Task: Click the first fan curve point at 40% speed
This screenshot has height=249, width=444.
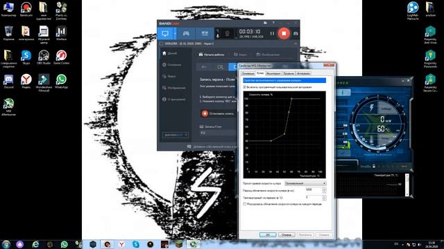Action: 271,141
